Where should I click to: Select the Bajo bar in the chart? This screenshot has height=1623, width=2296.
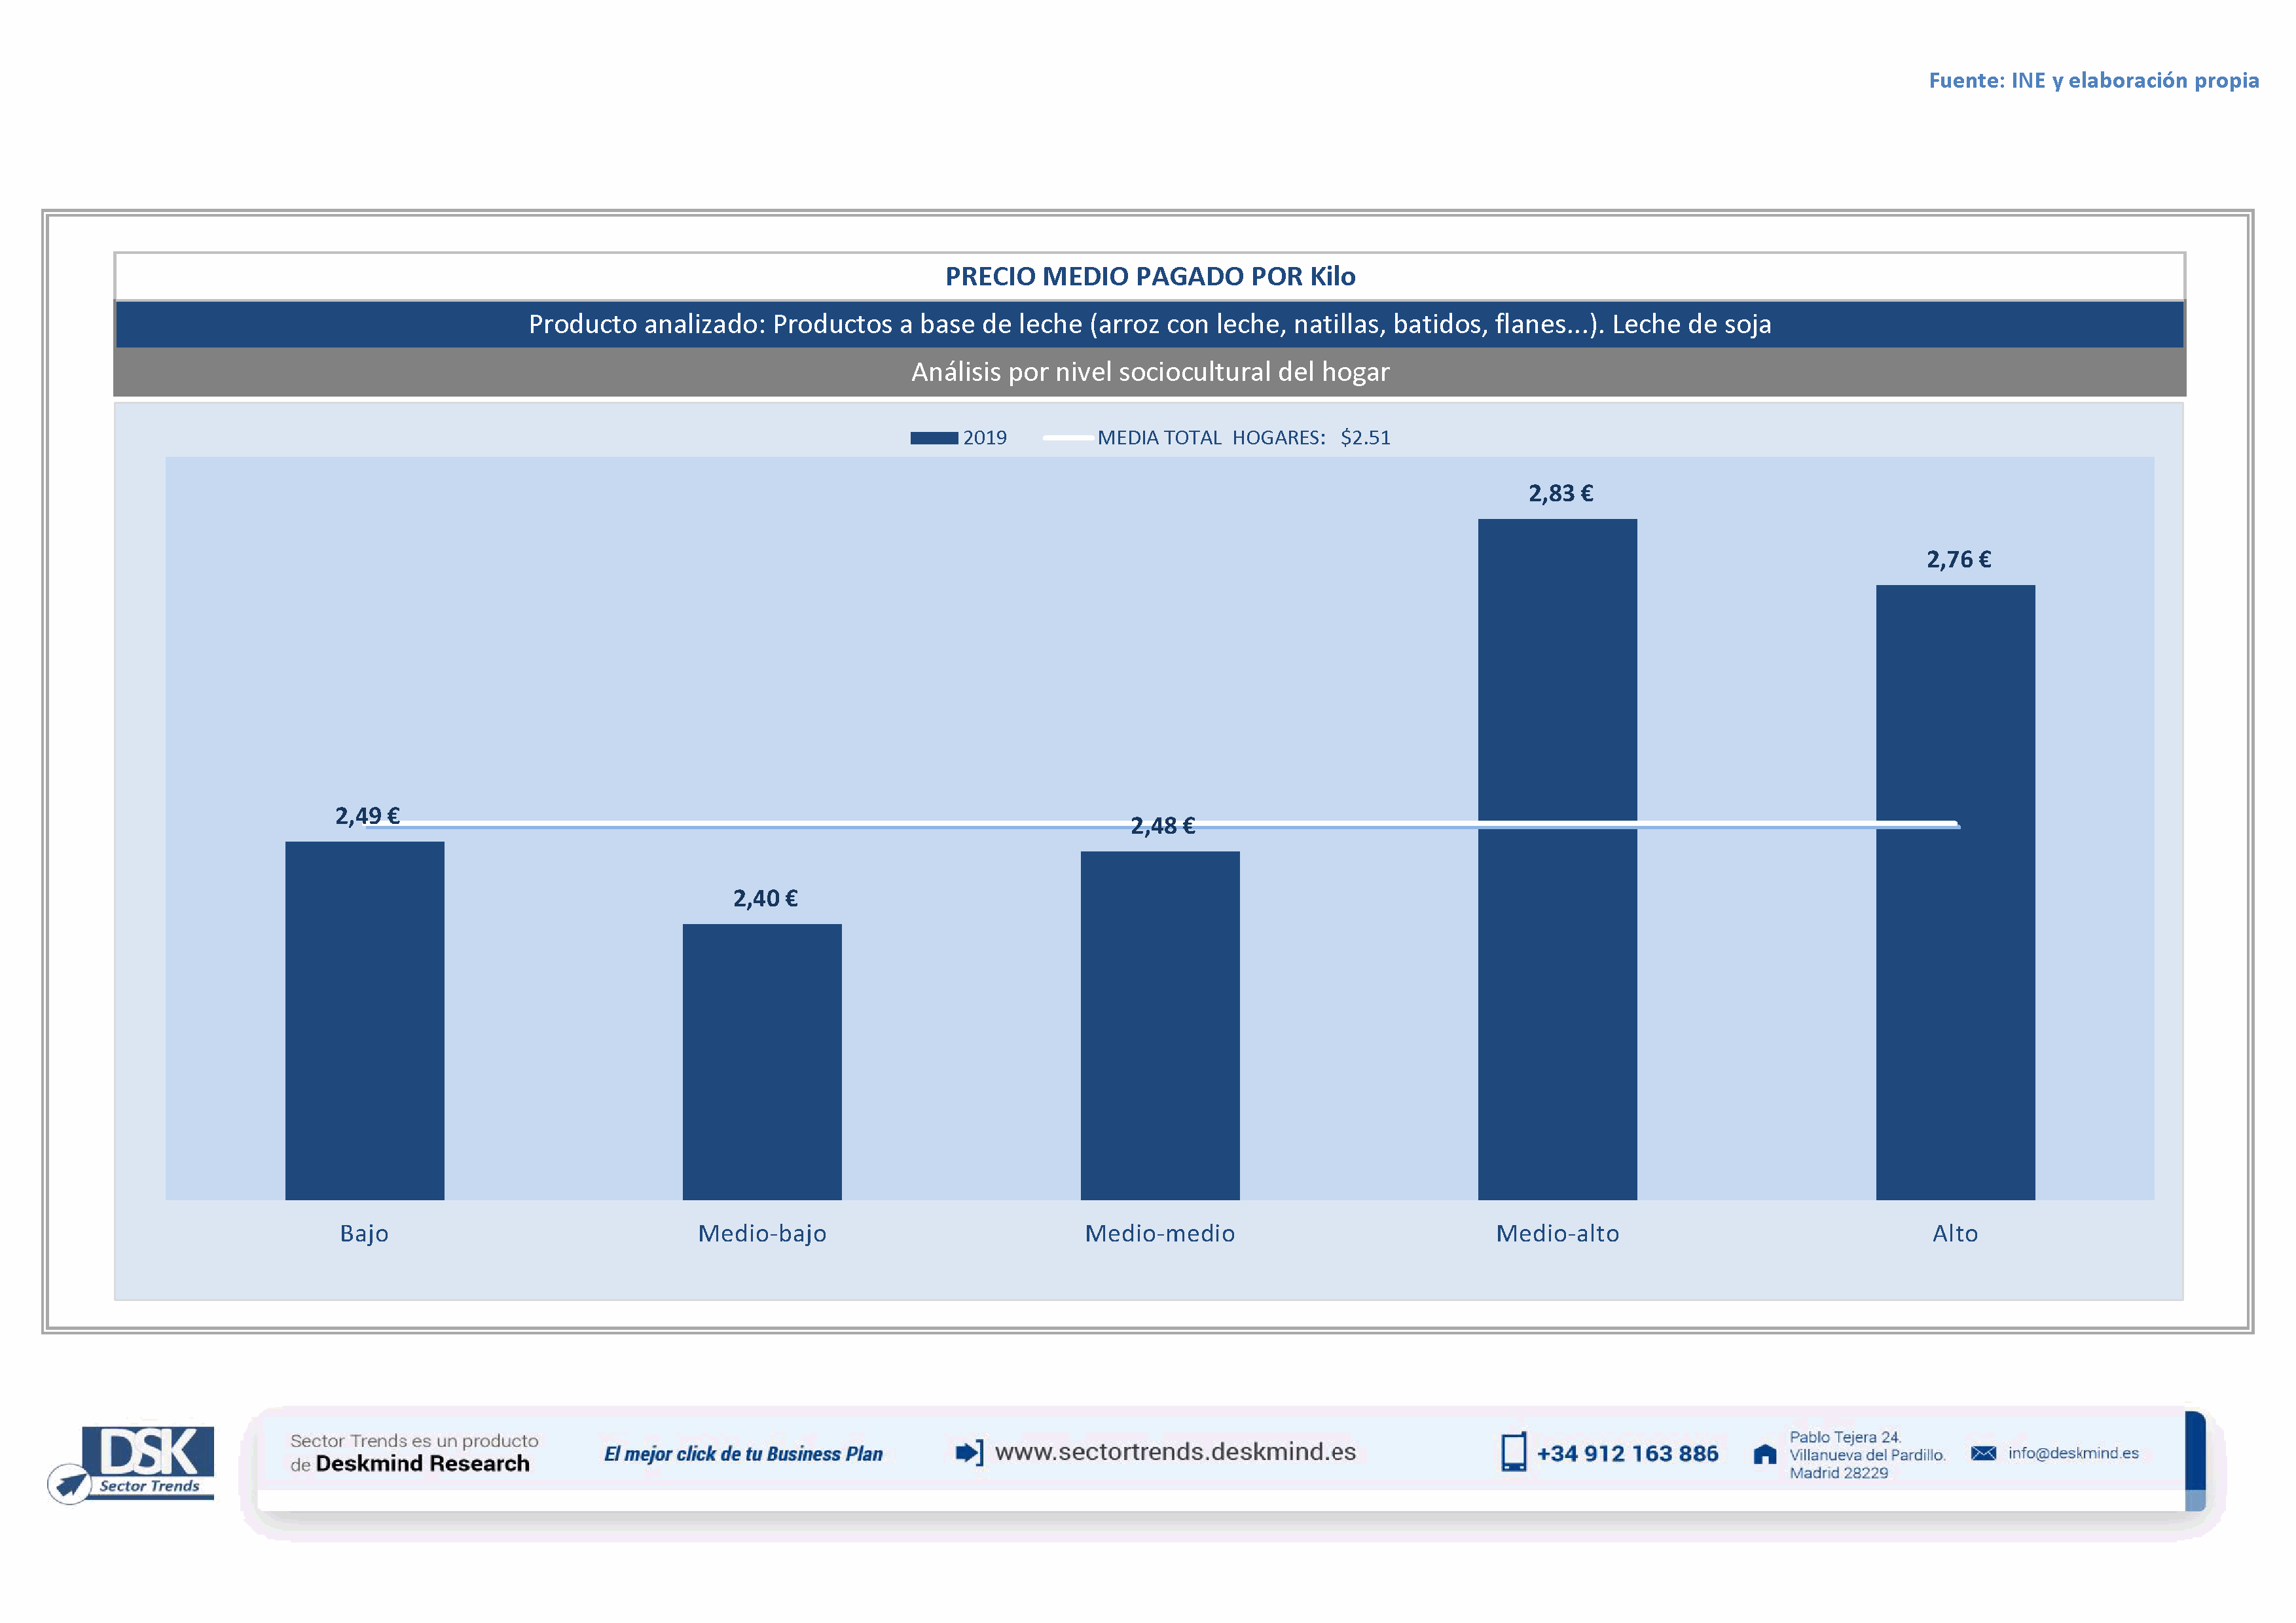coord(364,1020)
